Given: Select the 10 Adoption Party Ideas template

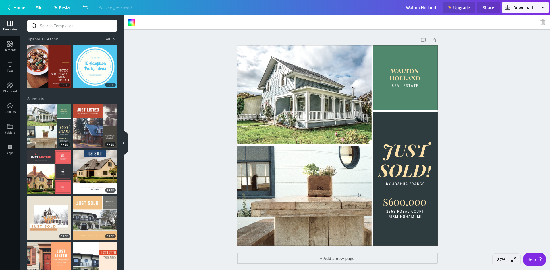Looking at the screenshot, I should (x=95, y=66).
